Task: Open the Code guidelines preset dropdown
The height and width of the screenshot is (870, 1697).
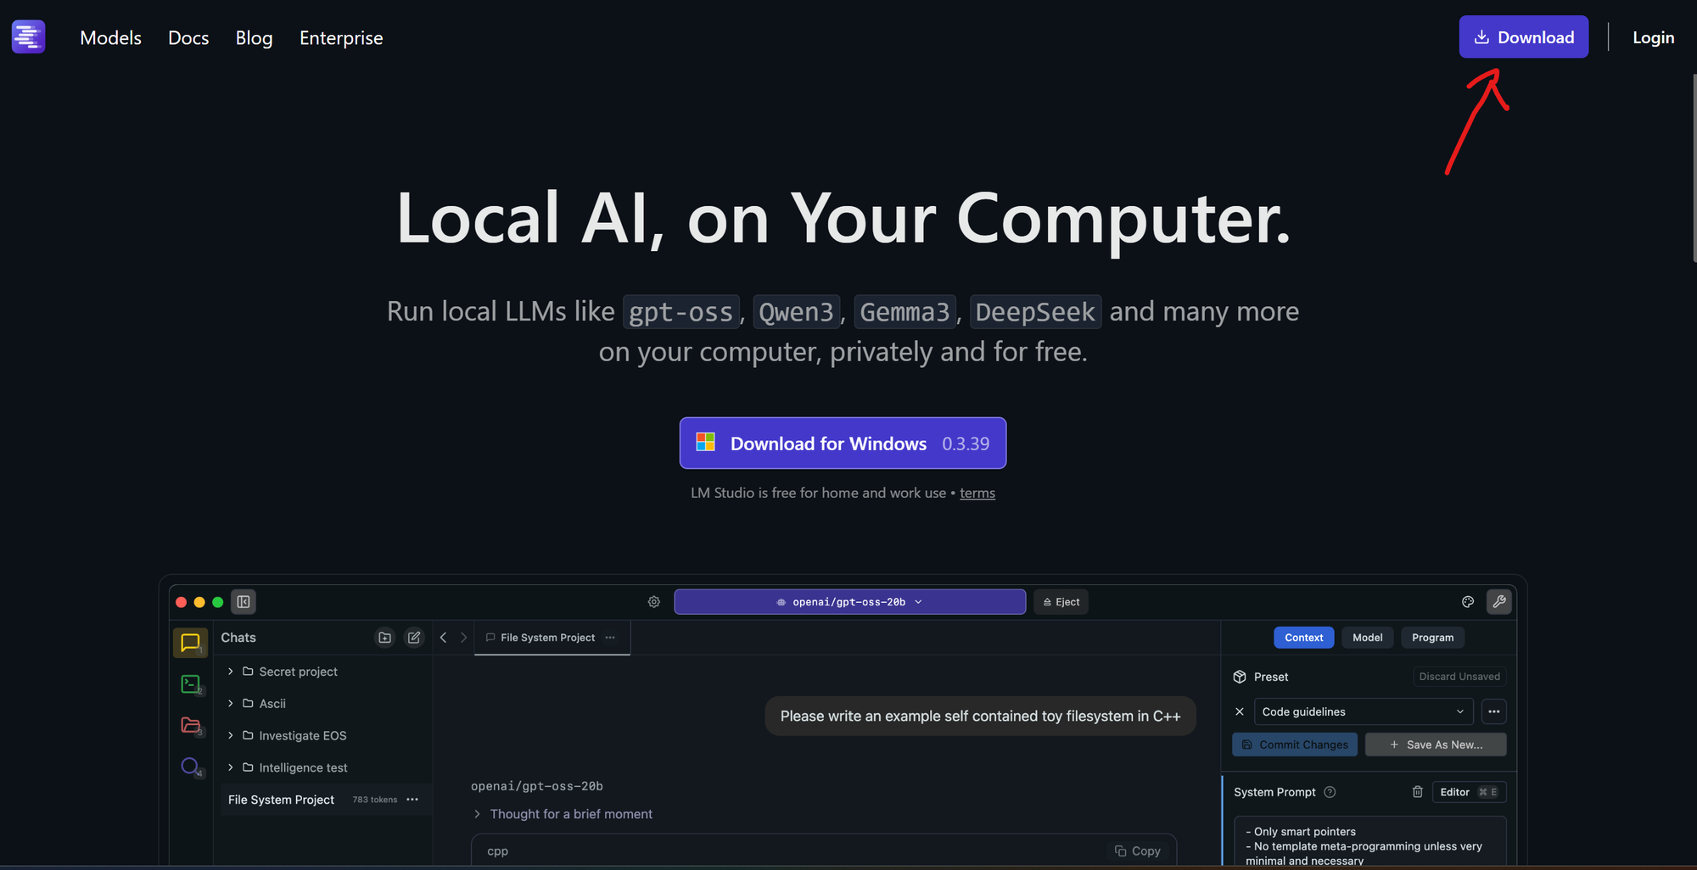Action: pyautogui.click(x=1363, y=711)
